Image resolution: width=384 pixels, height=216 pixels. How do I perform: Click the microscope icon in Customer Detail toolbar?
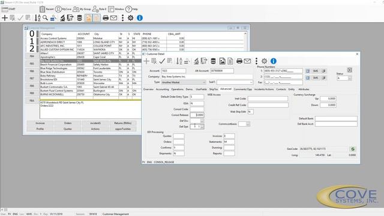(196, 61)
